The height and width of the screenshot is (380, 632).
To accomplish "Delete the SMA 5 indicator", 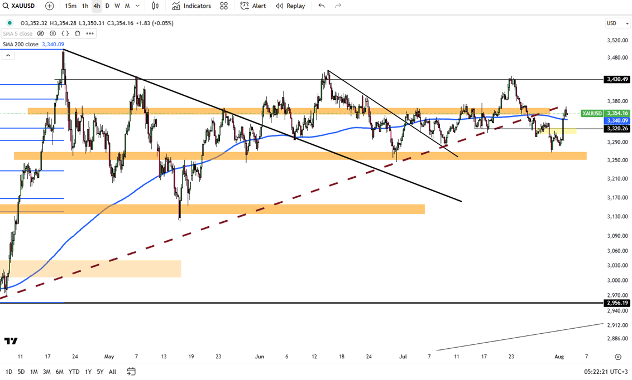I will click(78, 33).
